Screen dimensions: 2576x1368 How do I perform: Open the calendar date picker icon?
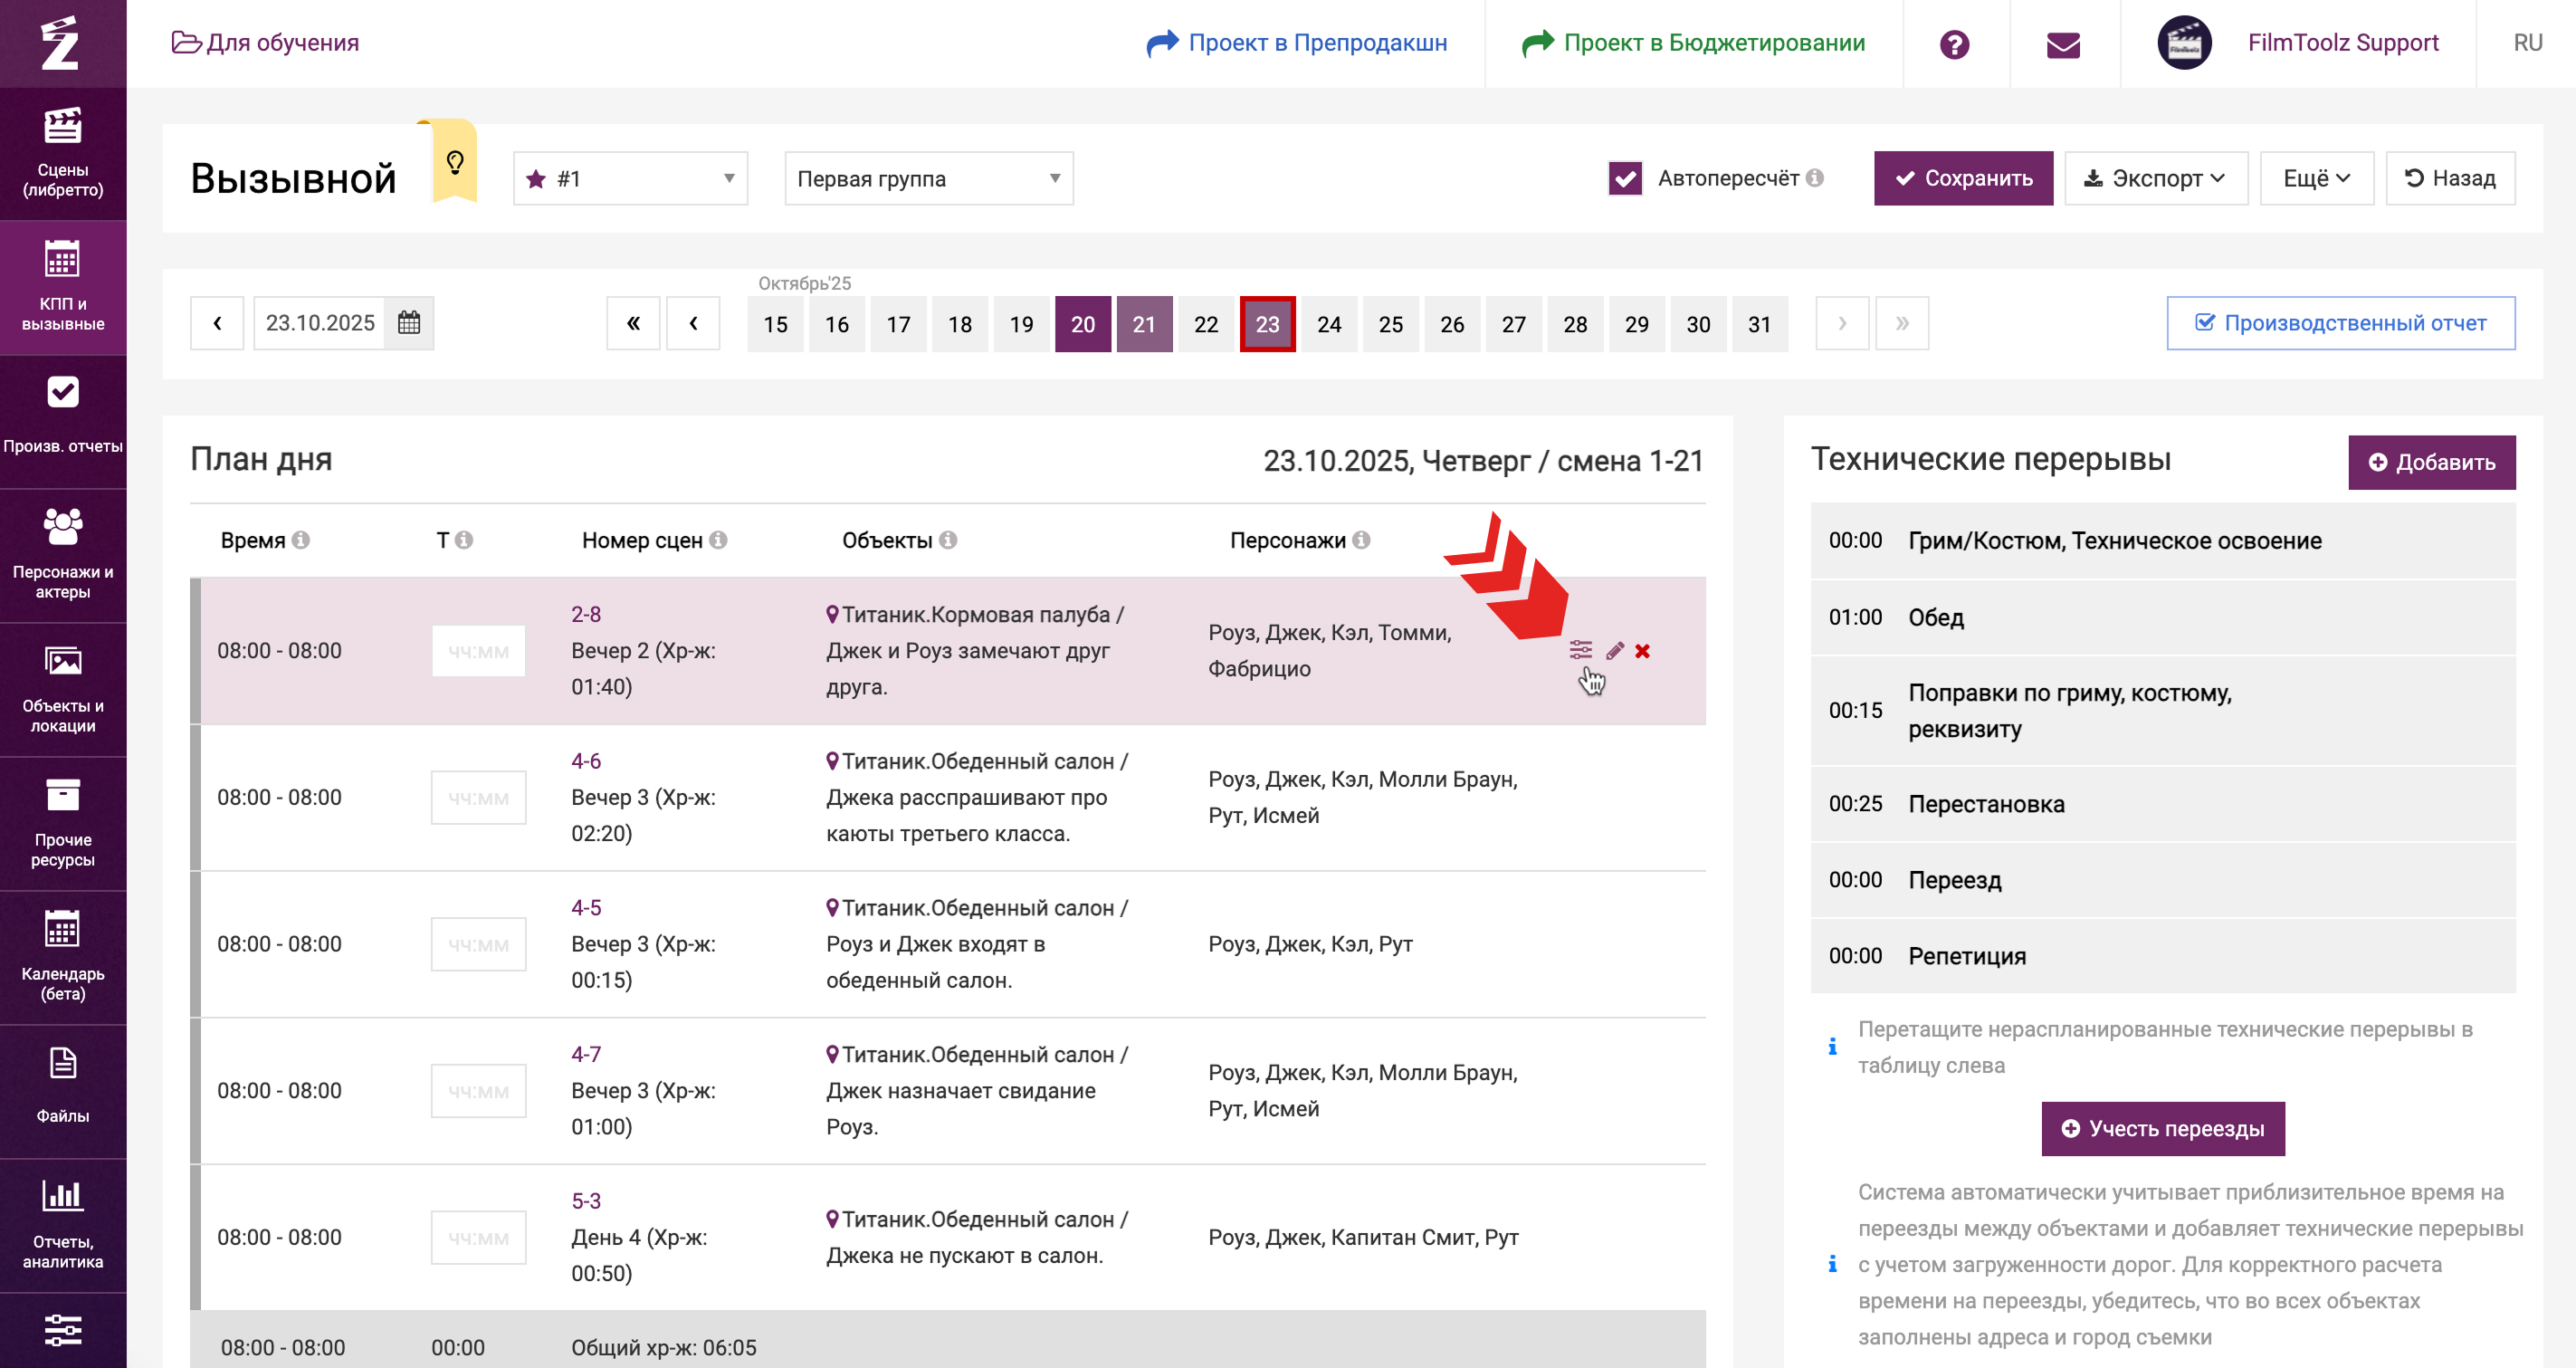click(409, 323)
